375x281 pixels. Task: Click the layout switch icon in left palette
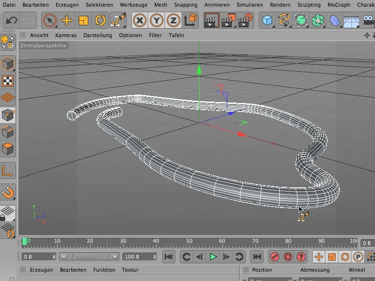click(x=7, y=42)
